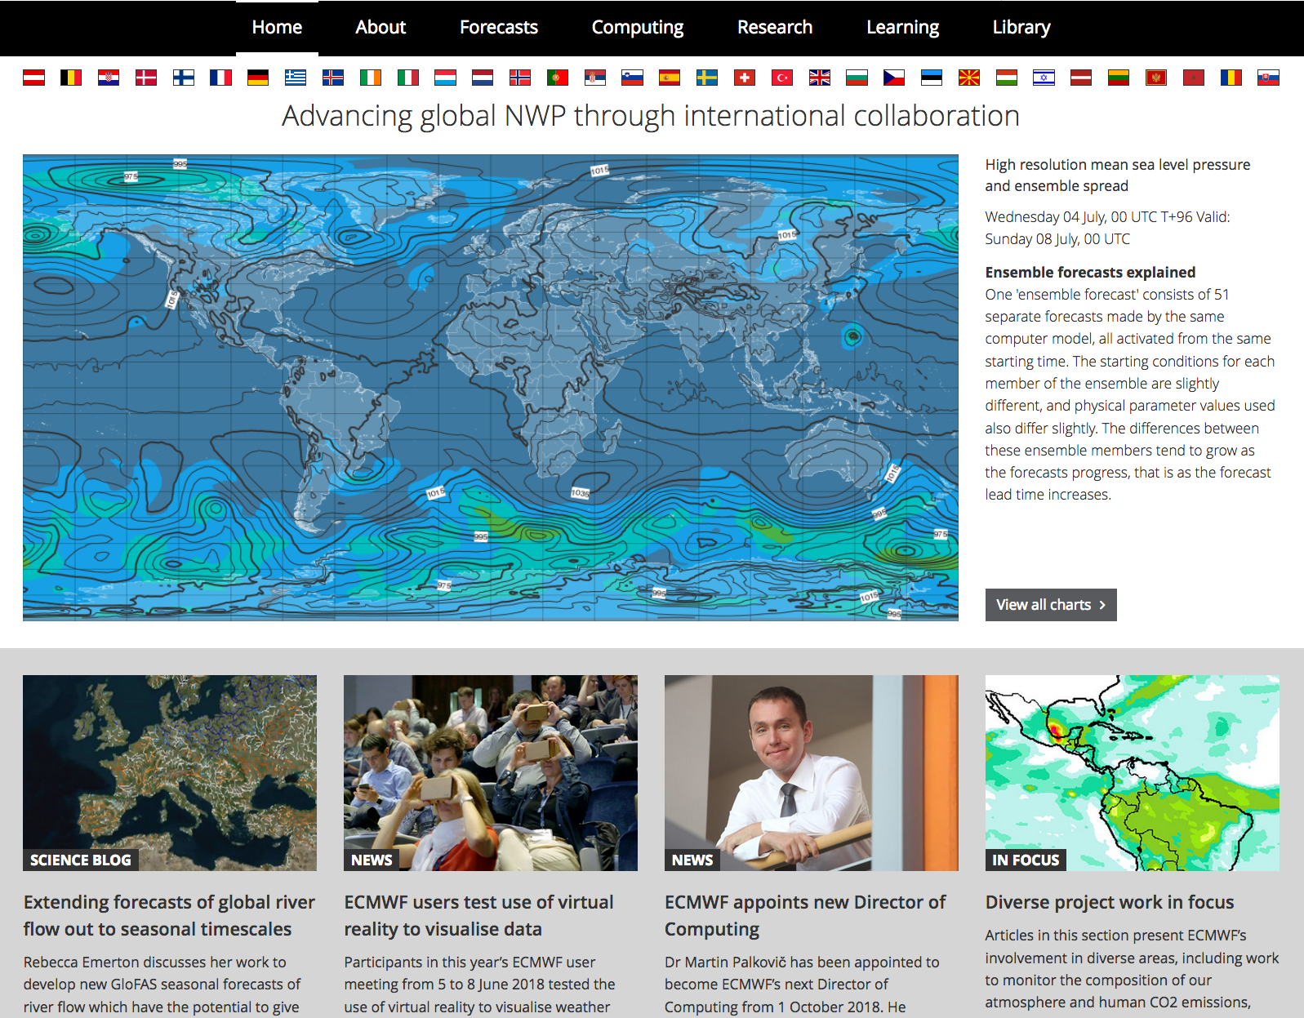Click the Belgium flag icon

71,78
